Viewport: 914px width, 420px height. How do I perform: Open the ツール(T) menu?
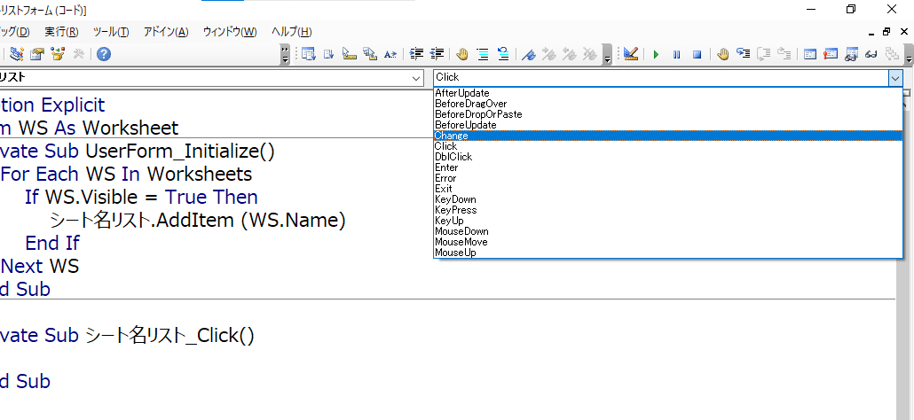coord(111,32)
